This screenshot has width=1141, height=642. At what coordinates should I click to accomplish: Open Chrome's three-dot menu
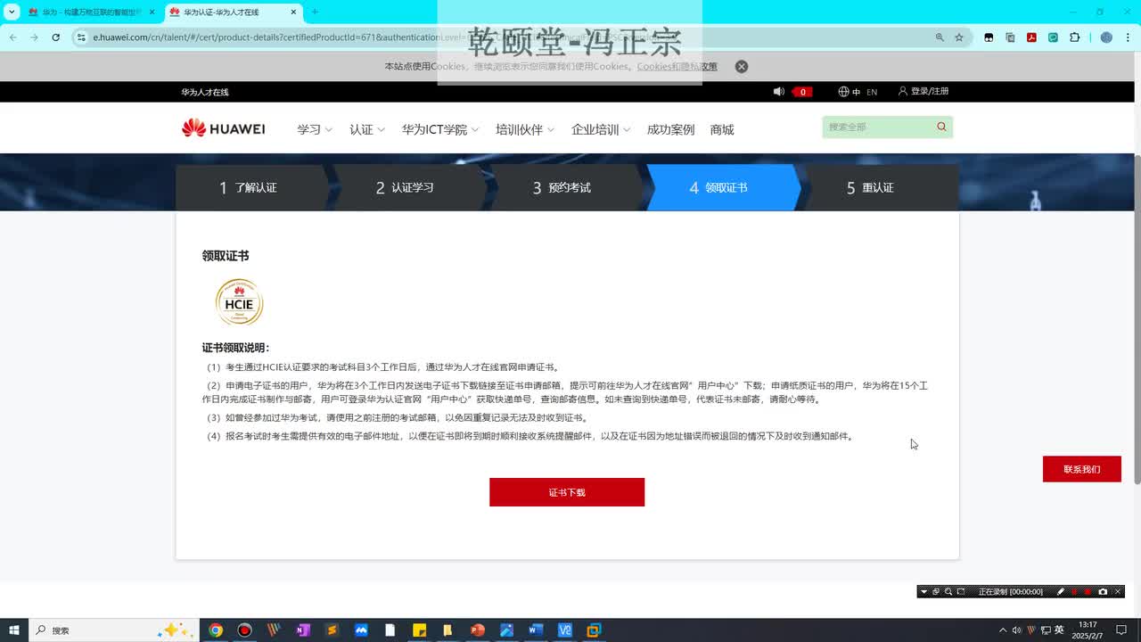coord(1128,37)
